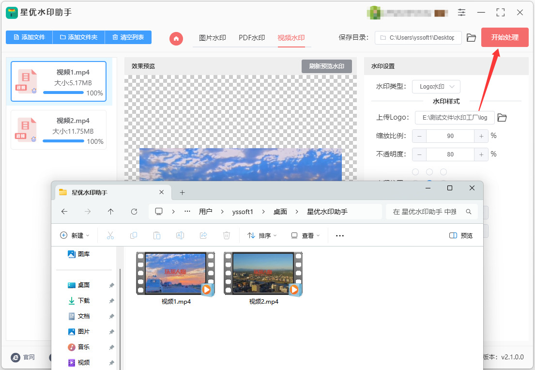Image resolution: width=535 pixels, height=370 pixels.
Task: Open folder icon beside 上传Logo field
Action: tap(502, 117)
